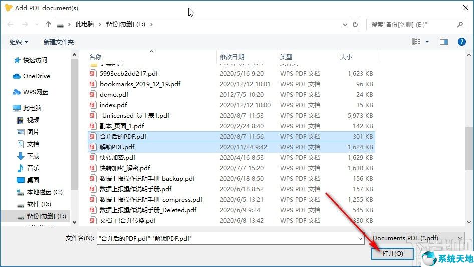Select file 文档_已合并转换.pdf
This screenshot has height=267, width=474.
(231, 221)
